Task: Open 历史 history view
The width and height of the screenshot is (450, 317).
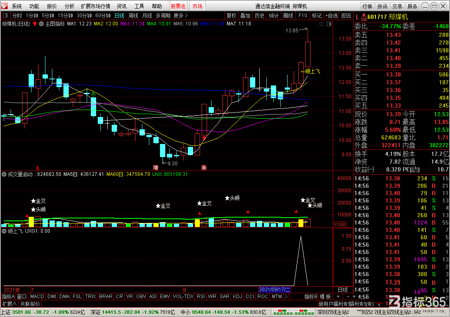Action: click(x=259, y=16)
